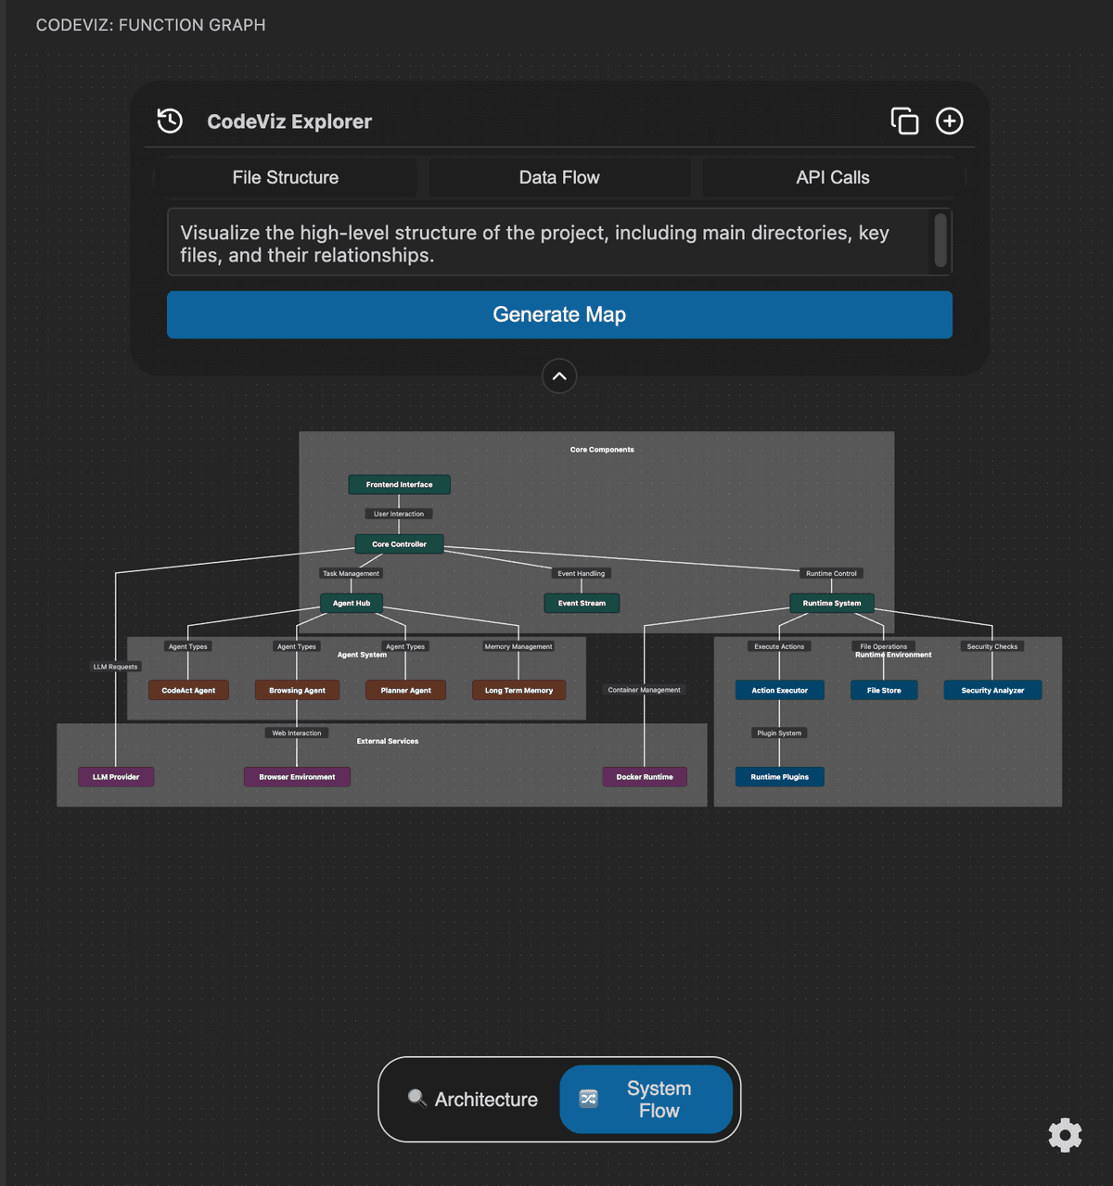The image size is (1113, 1186).
Task: Click the Event Handling edge label
Action: [582, 573]
